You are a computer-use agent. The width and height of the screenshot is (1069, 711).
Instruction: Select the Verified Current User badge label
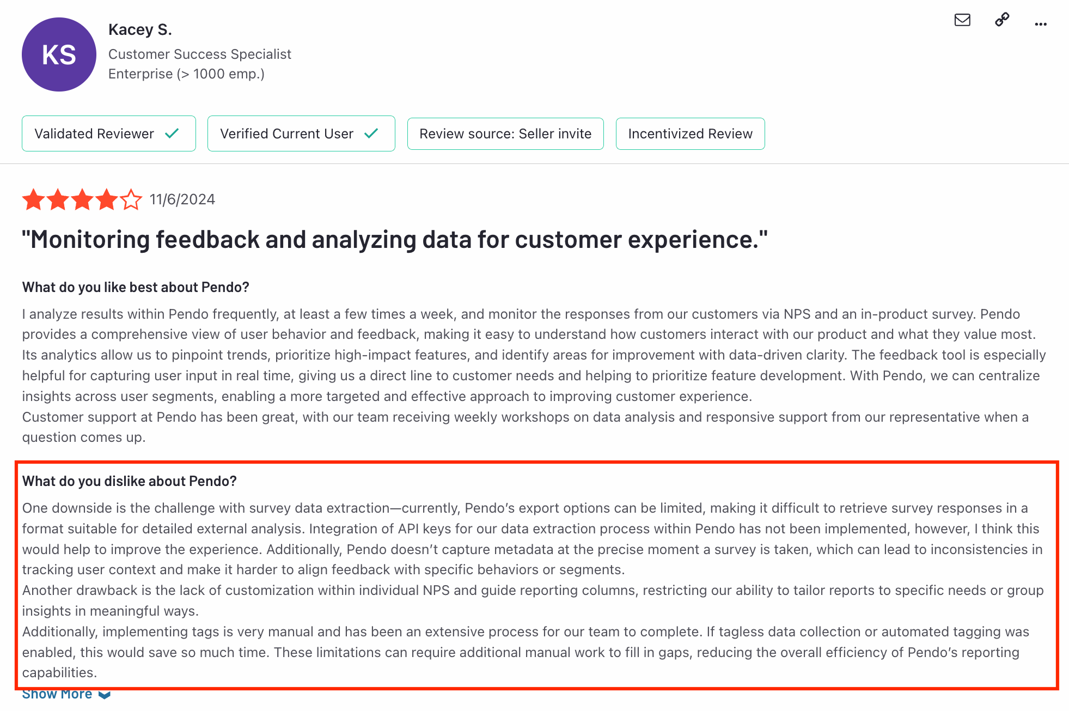point(286,133)
